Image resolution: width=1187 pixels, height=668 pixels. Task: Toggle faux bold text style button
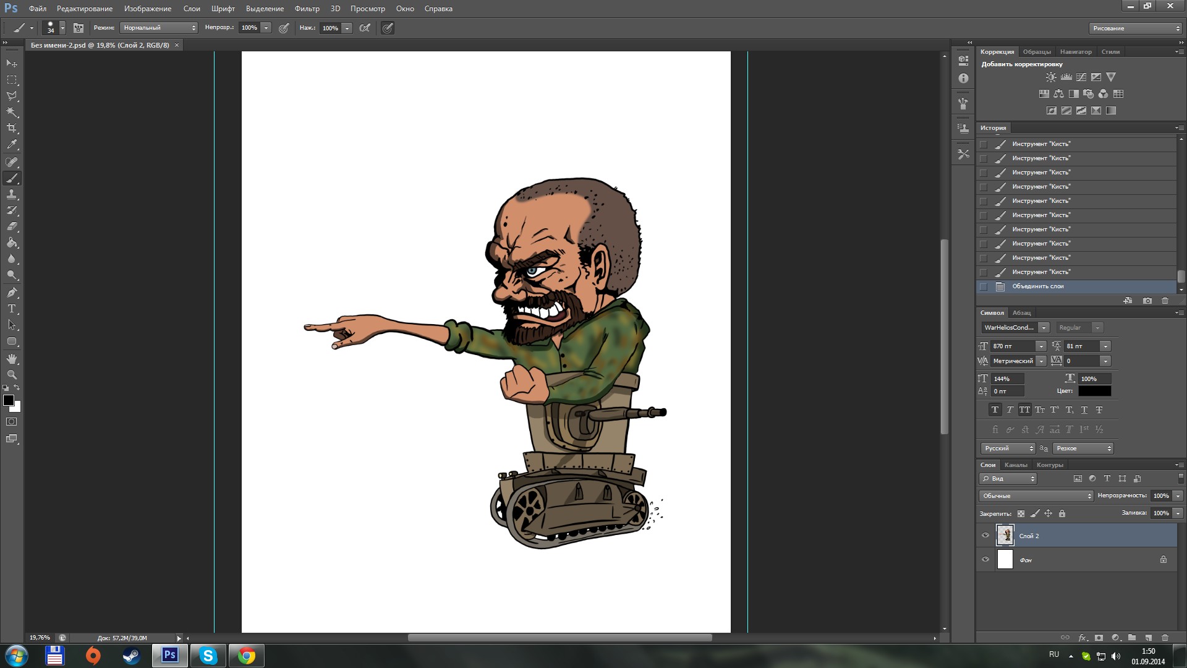point(995,409)
